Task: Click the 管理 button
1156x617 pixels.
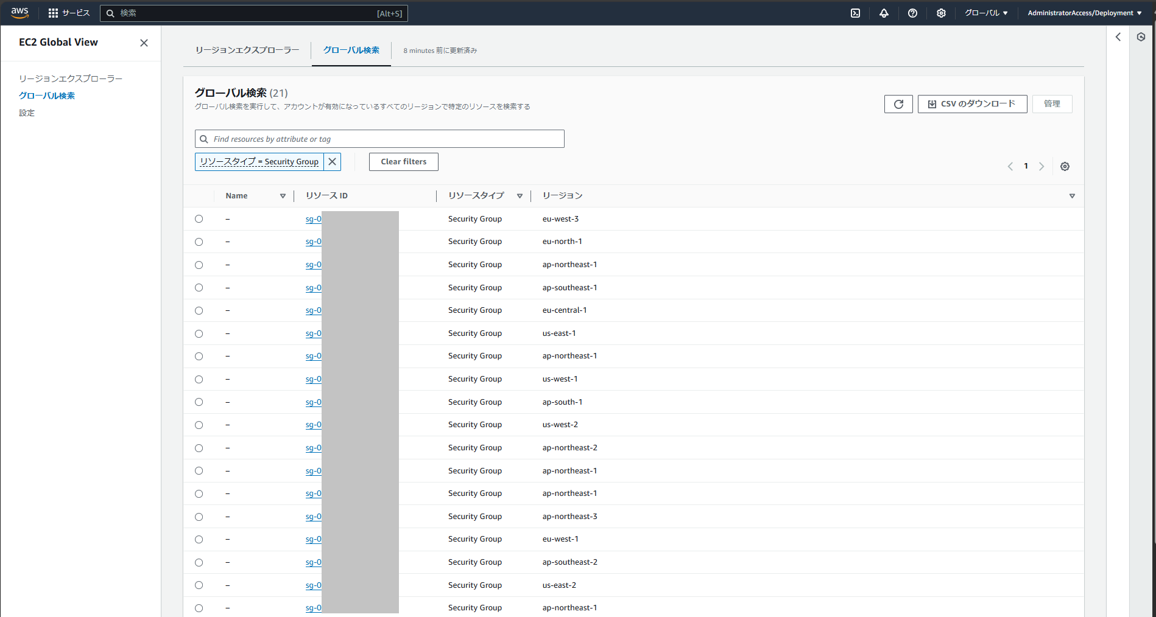Action: 1052,104
